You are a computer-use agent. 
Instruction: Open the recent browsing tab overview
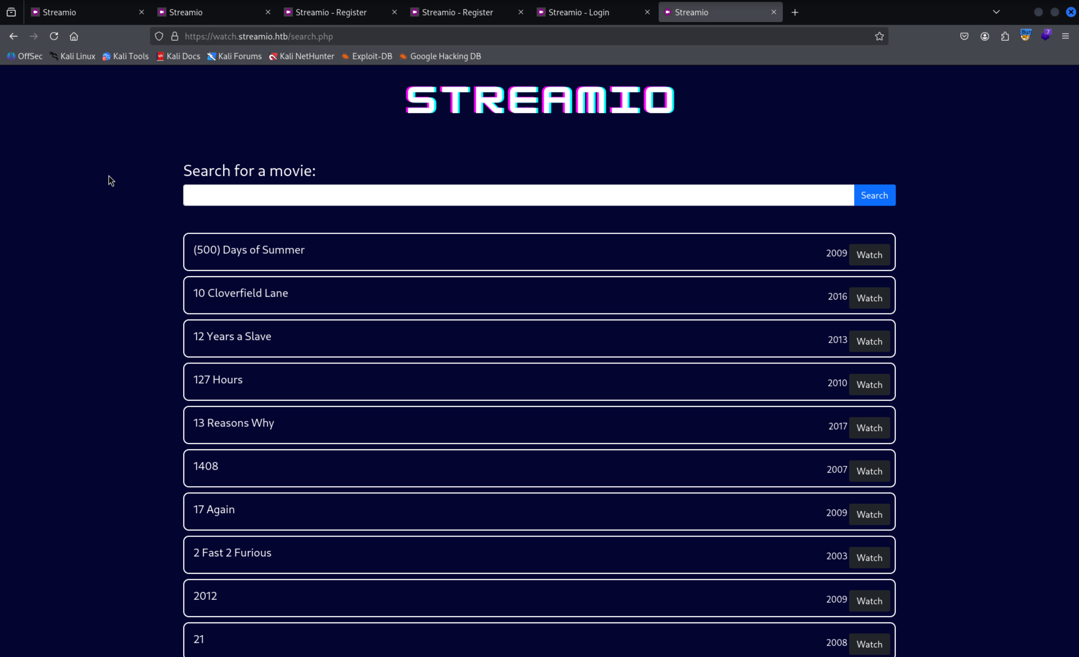point(11,12)
